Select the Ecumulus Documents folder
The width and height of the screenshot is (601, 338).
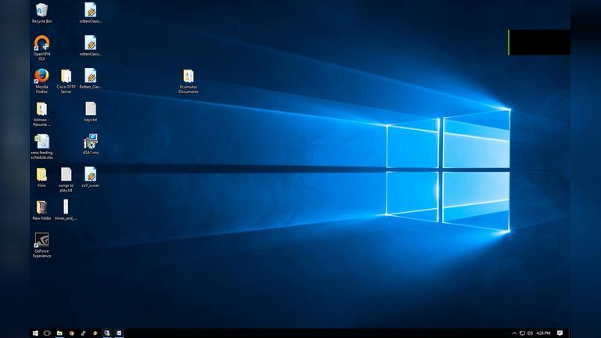tap(188, 81)
